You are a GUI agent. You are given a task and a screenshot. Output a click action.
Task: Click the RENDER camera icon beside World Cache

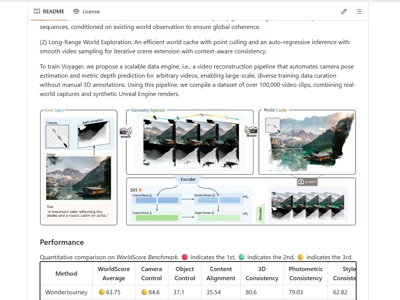tap(251, 131)
